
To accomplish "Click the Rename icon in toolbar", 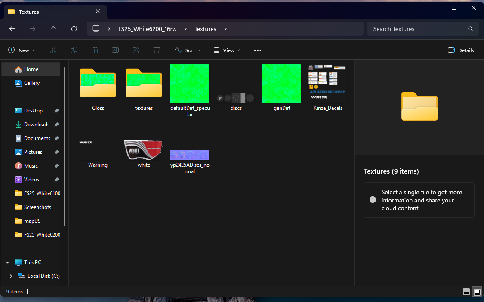I will coord(115,50).
